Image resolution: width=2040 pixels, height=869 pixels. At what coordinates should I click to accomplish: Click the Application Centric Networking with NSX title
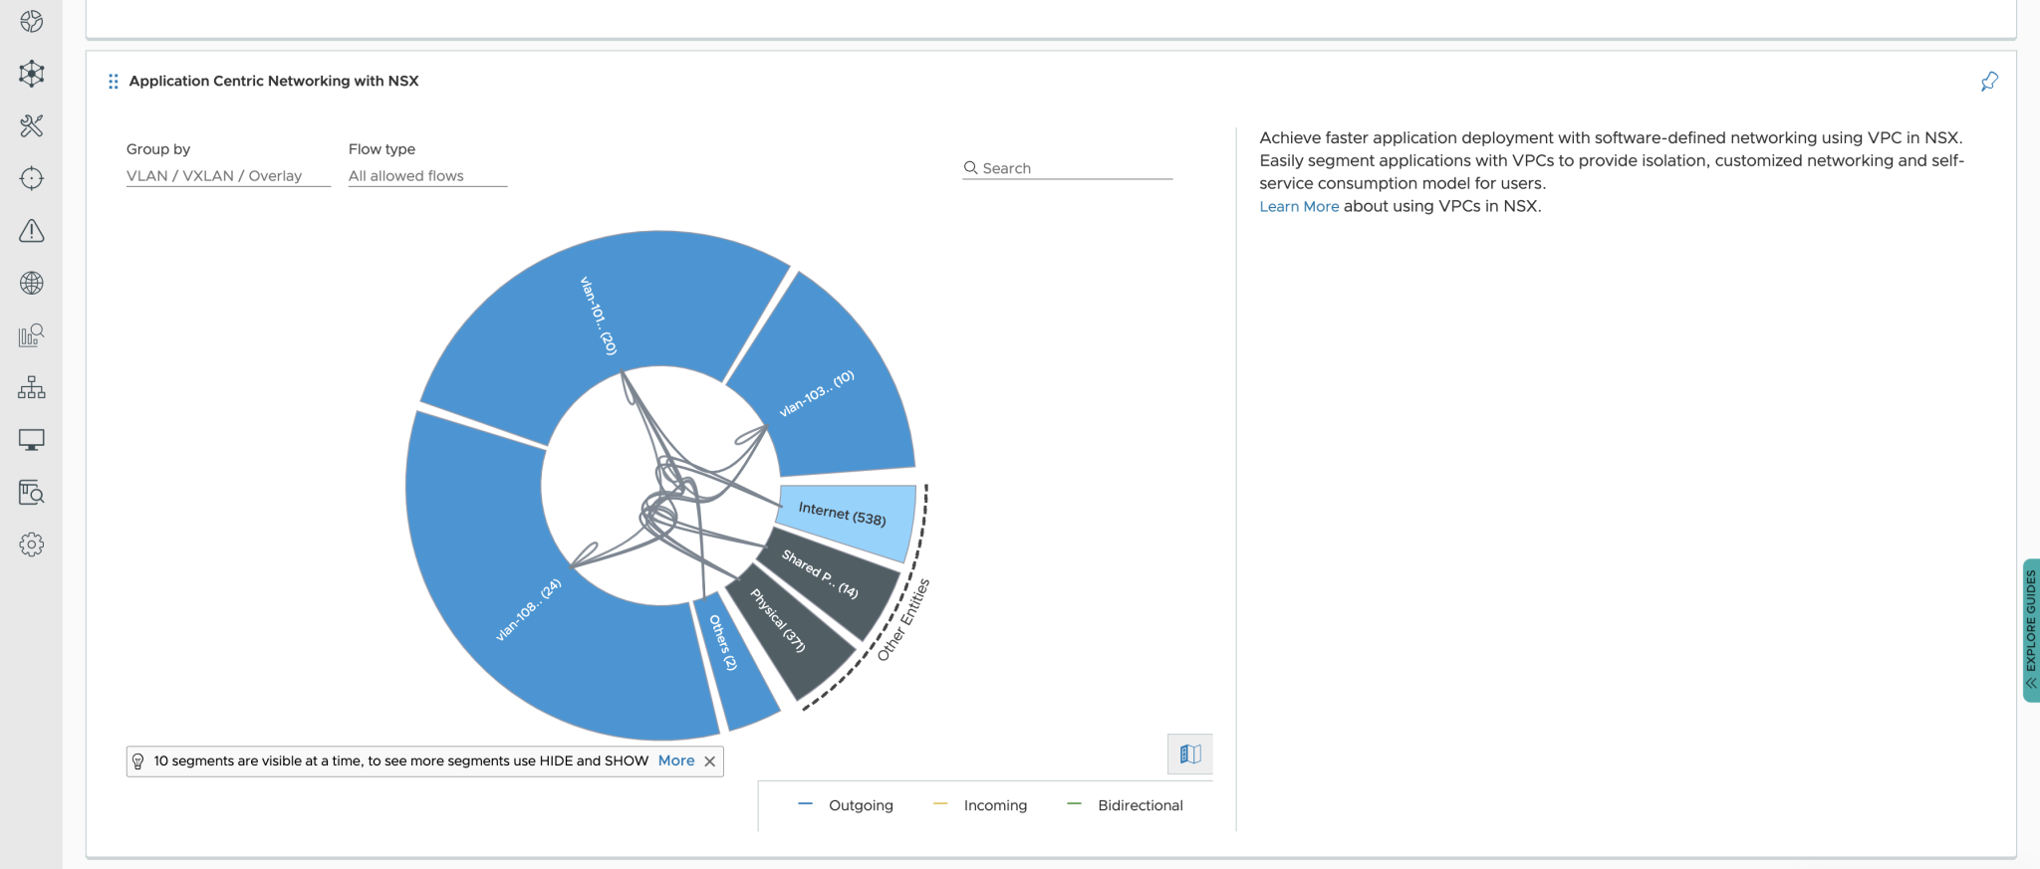tap(274, 82)
